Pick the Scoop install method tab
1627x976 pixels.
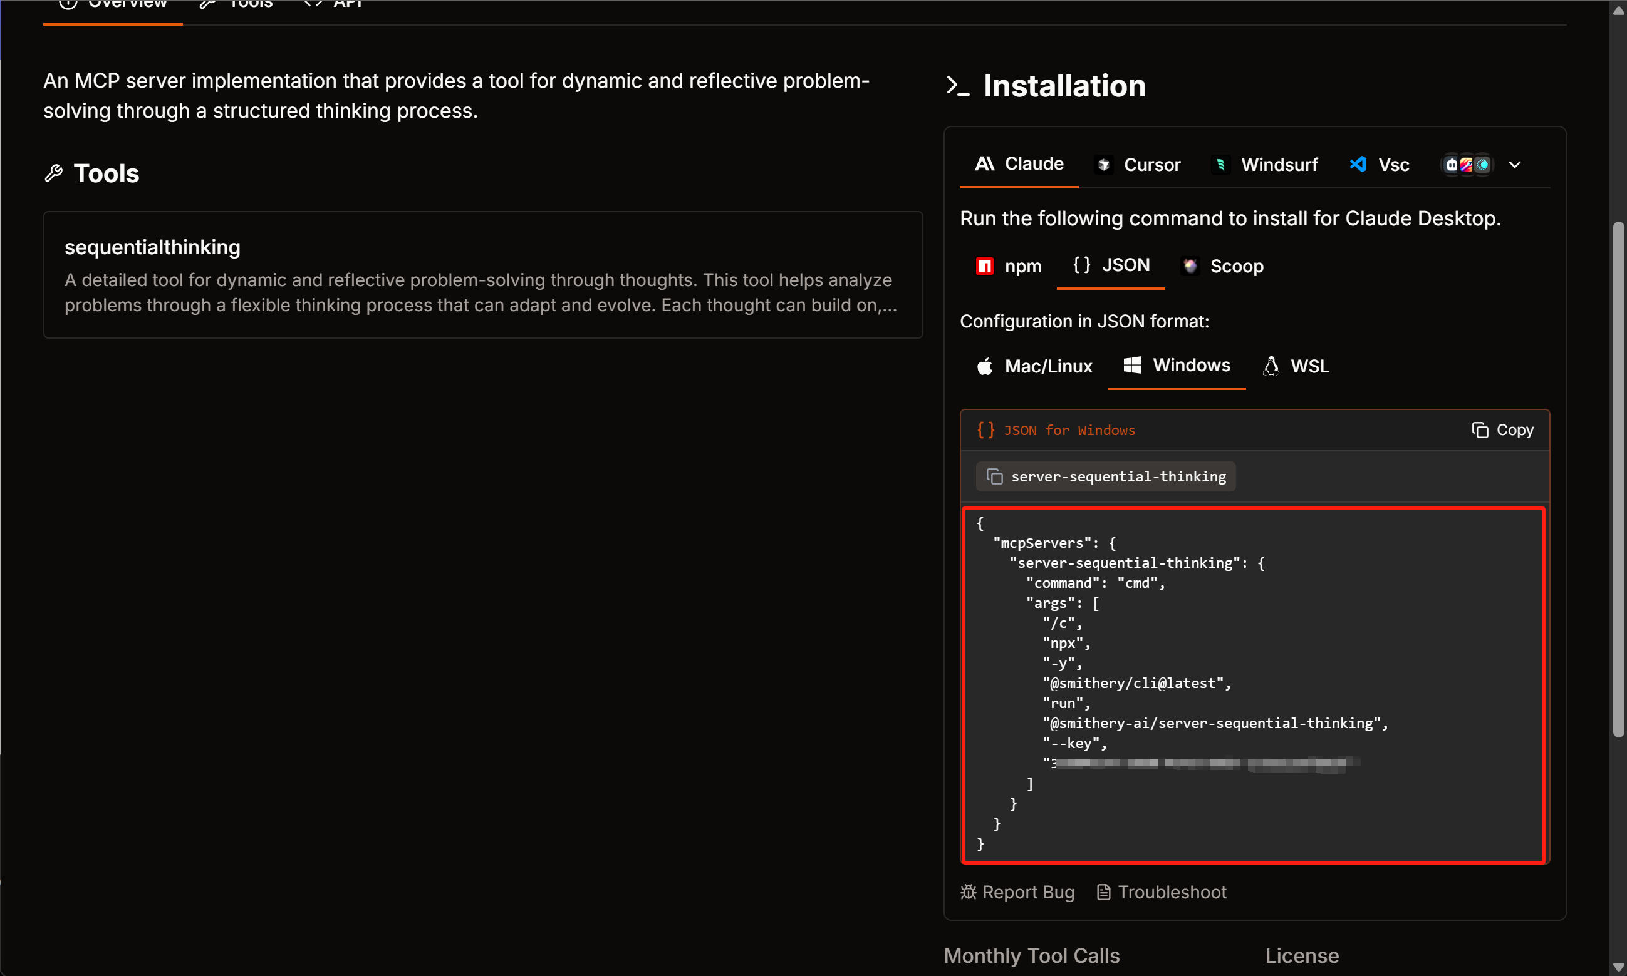point(1222,265)
